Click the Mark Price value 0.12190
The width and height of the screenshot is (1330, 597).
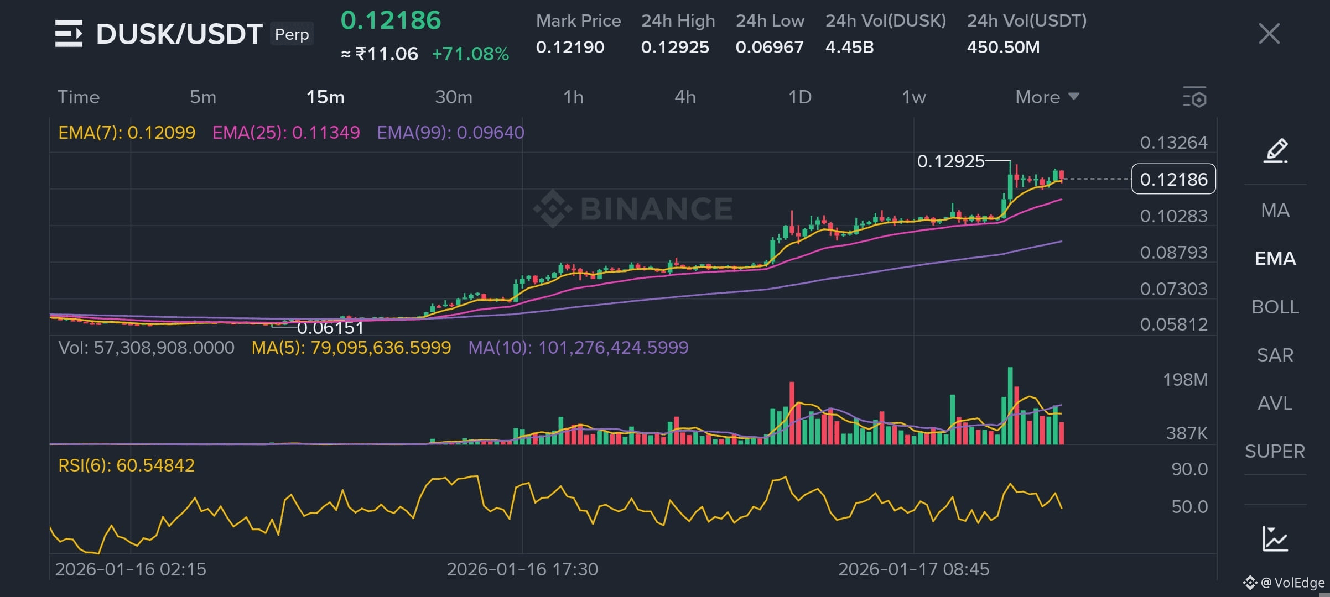[x=570, y=47]
